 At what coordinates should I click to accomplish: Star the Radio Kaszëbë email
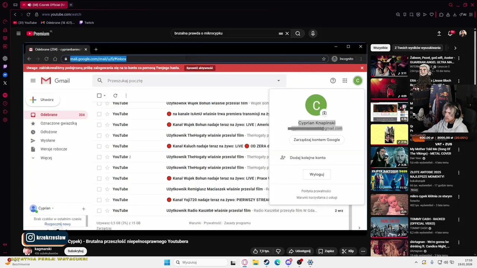[107, 211]
